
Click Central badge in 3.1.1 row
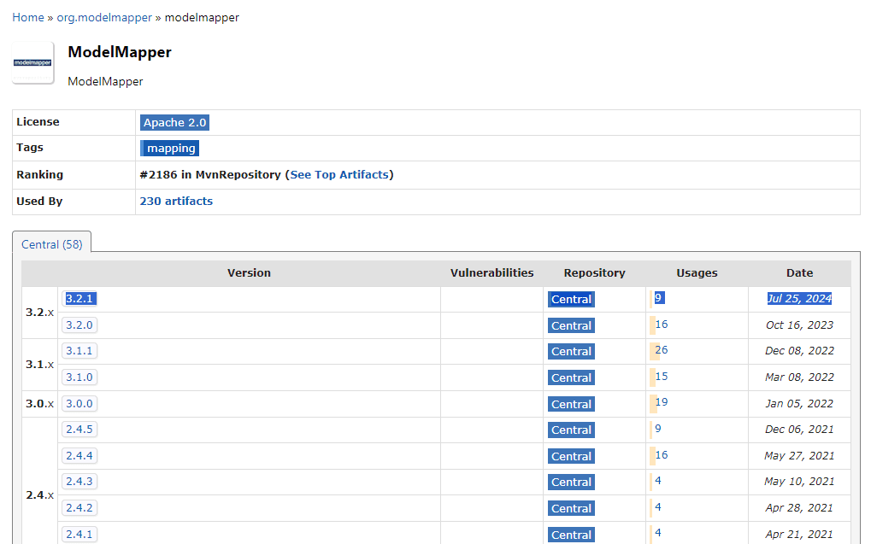(x=571, y=351)
